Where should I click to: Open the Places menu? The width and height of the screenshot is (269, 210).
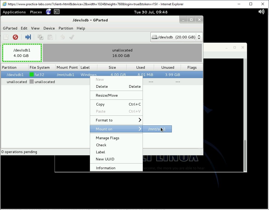click(x=36, y=12)
